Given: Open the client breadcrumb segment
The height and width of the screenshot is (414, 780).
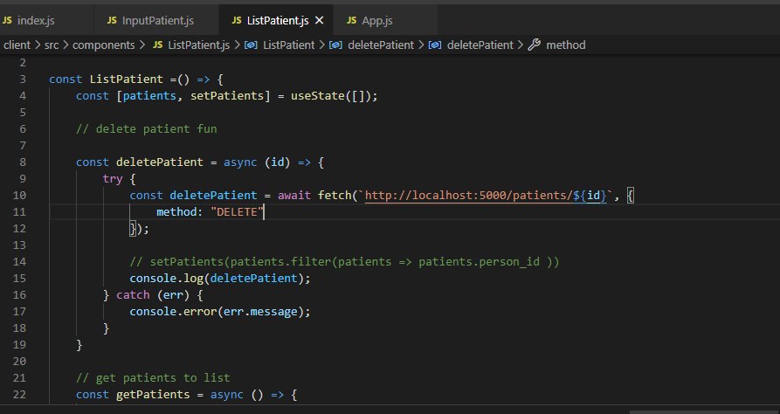Looking at the screenshot, I should click(x=17, y=45).
